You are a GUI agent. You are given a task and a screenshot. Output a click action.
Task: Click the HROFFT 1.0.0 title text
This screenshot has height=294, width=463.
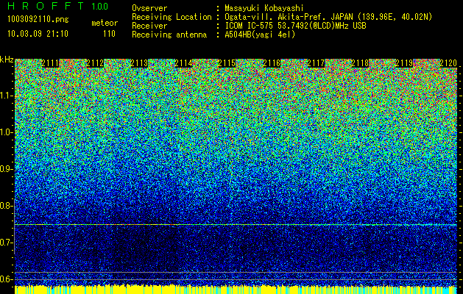coord(58,6)
